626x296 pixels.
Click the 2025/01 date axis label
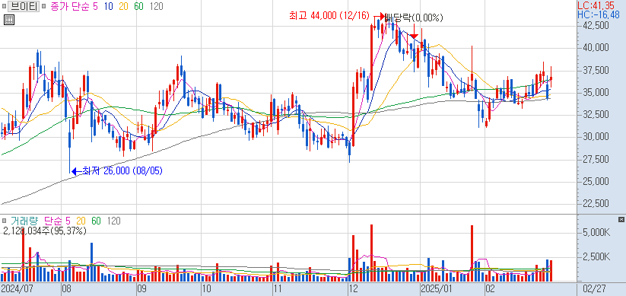point(437,289)
